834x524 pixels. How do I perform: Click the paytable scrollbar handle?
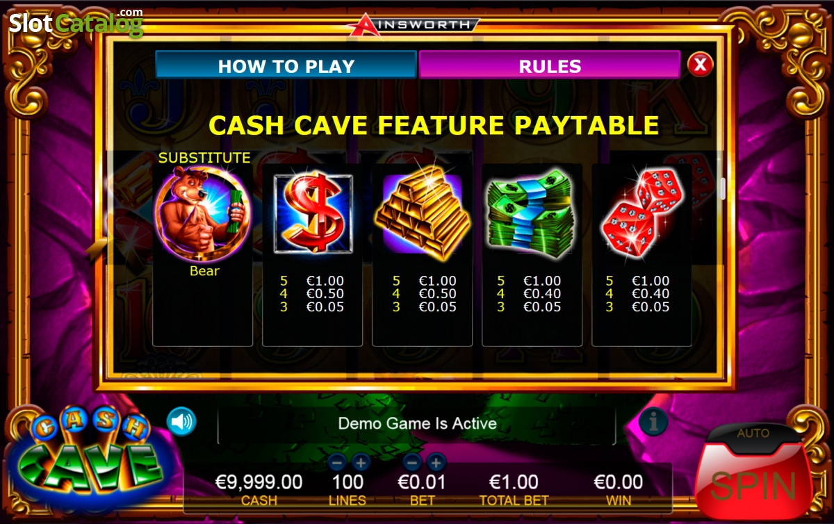click(x=723, y=188)
